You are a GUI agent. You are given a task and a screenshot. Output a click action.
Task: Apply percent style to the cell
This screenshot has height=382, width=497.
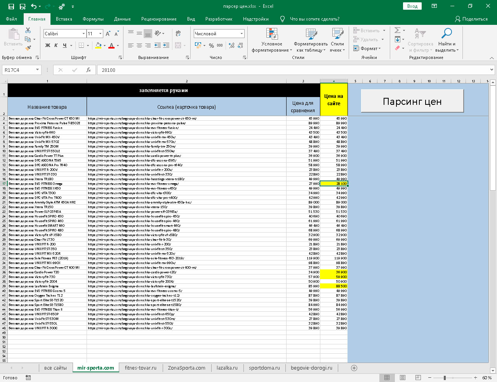(211, 45)
